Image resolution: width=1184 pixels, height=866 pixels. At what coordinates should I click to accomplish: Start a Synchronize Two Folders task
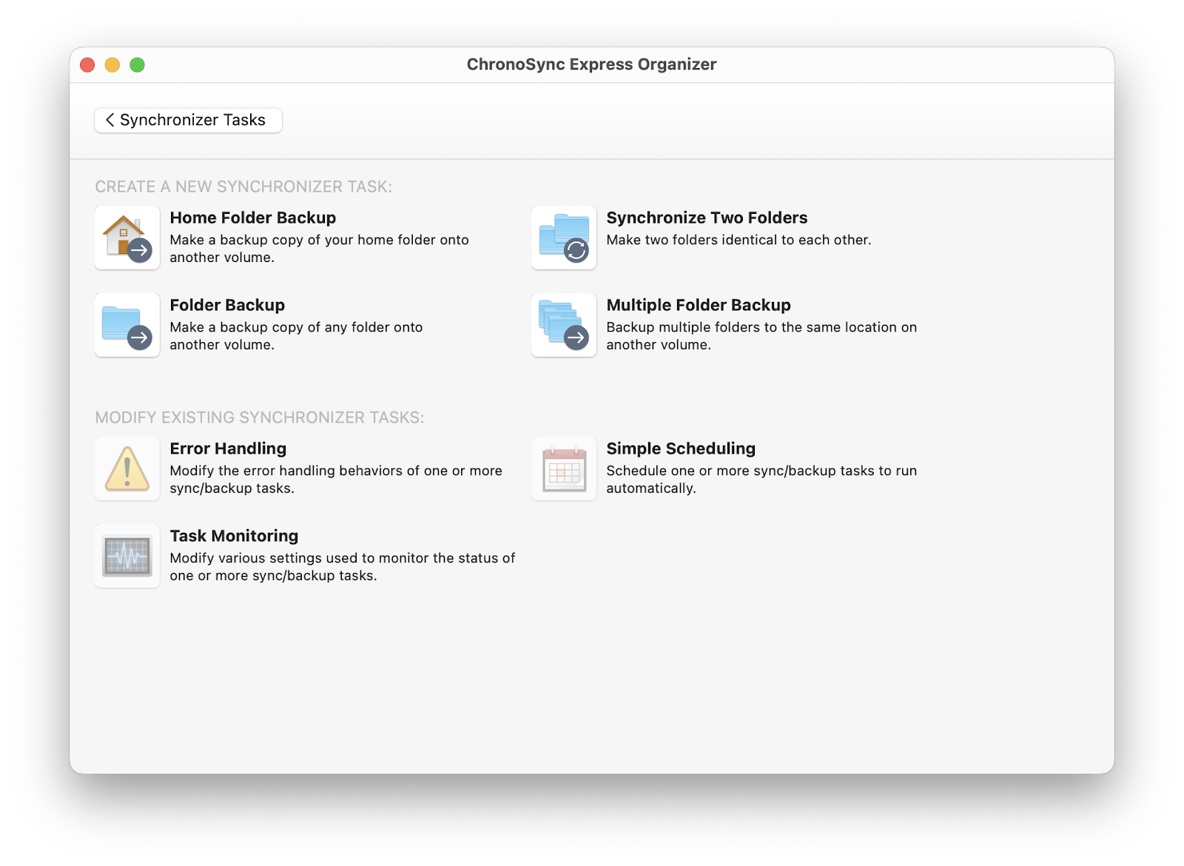[707, 218]
